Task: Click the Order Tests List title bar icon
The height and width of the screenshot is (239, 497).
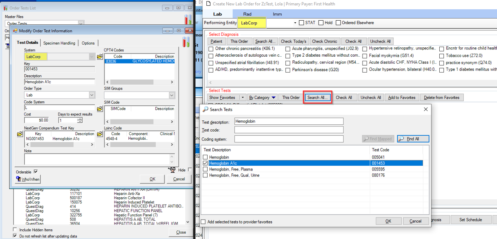Action: coord(5,8)
